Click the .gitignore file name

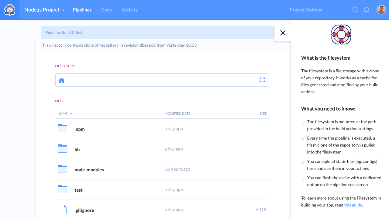pyautogui.click(x=84, y=210)
